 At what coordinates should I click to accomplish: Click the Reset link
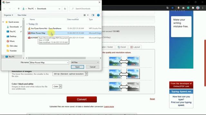coord(152,99)
